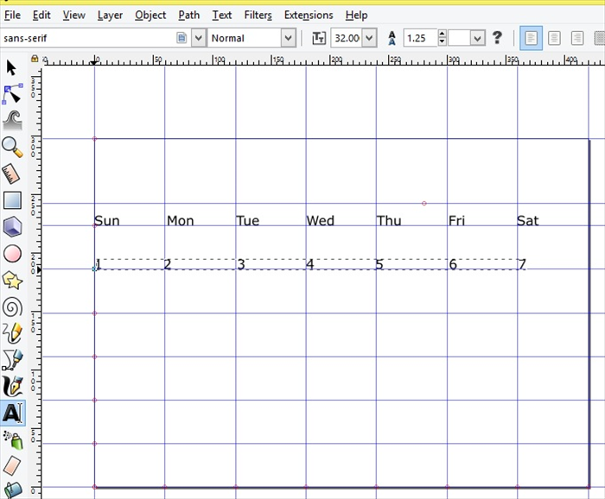
Task: Click the sans-serif font family field
Action: [x=89, y=38]
